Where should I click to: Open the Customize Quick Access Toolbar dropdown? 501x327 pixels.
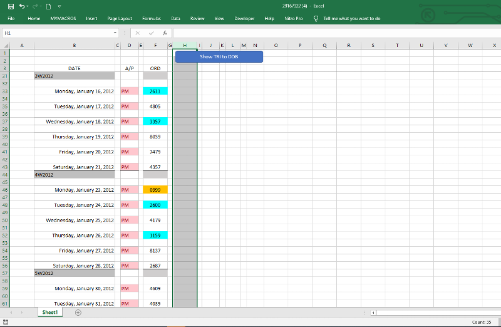(x=59, y=6)
